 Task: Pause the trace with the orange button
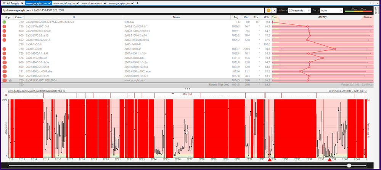pos(268,10)
